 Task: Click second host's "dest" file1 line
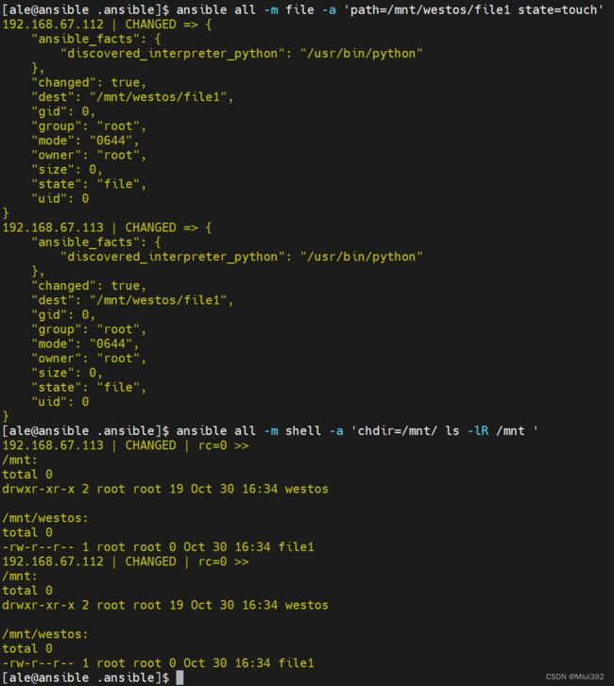point(132,300)
